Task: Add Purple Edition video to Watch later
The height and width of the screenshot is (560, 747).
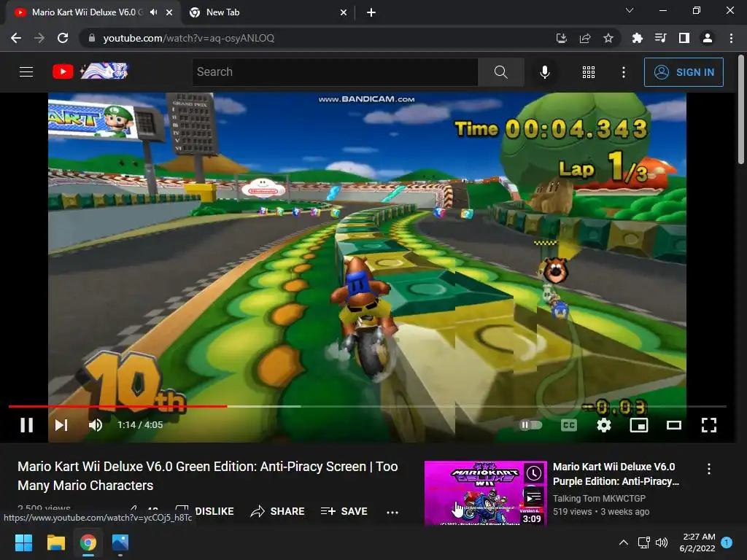Action: point(533,473)
